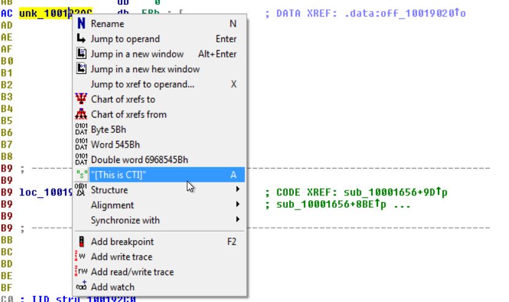Convert to string "[This is CTI]"
The height and width of the screenshot is (302, 509).
160,175
